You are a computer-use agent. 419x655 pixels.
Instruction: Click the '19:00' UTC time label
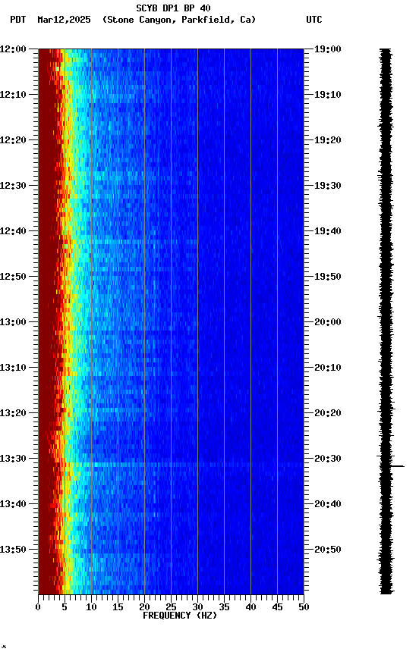pyautogui.click(x=328, y=49)
